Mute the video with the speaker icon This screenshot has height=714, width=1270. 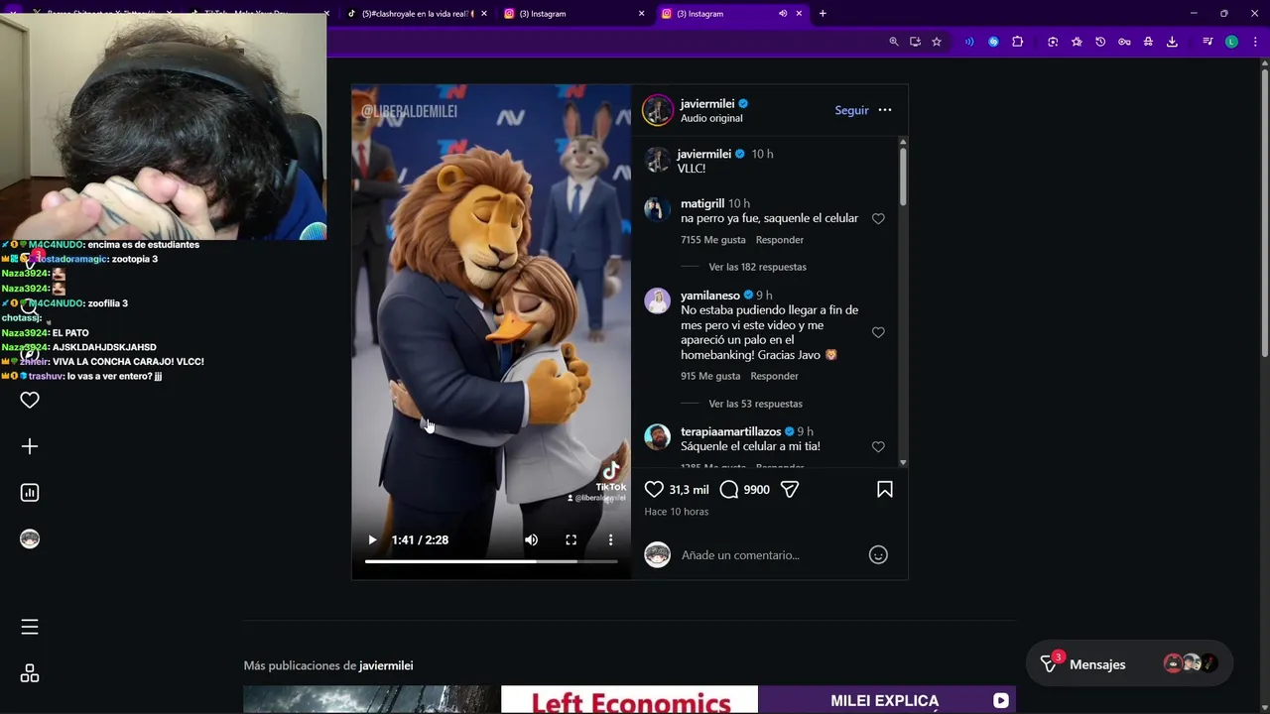coord(531,539)
